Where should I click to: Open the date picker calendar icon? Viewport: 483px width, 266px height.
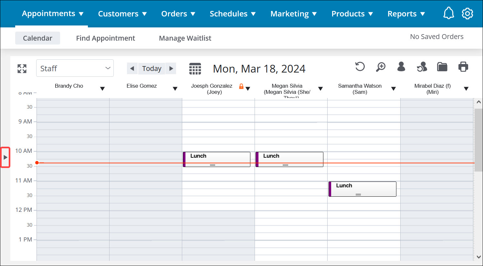(195, 68)
